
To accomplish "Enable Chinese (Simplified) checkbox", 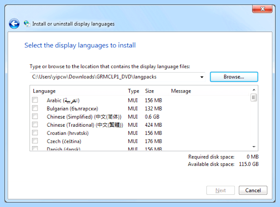I will (x=35, y=116).
